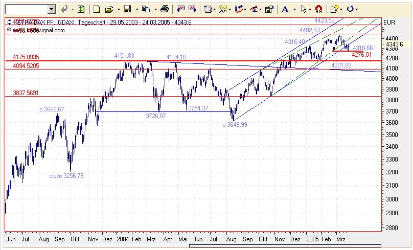Viewport: 413px width, 250px height.
Task: Expand the dropdown arrow next to open folder
Action: [119, 10]
